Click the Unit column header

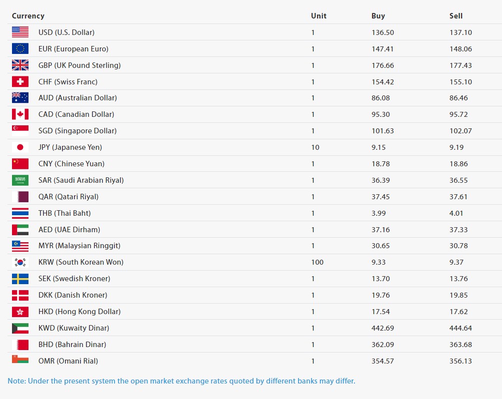[318, 16]
